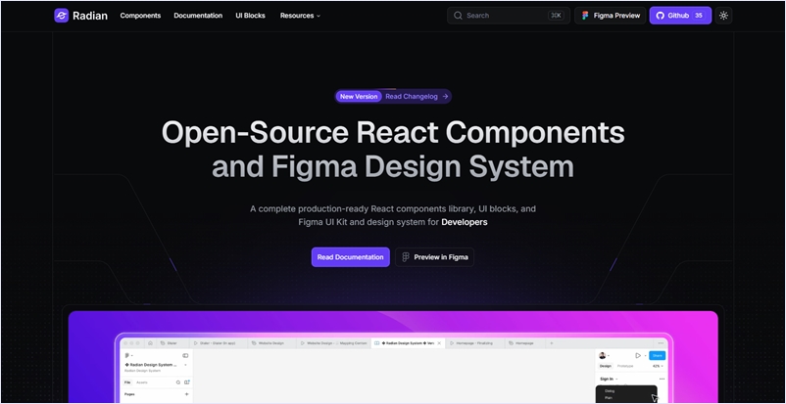This screenshot has height=404, width=786.
Task: Expand the Radian Design System file name dropdown
Action: pyautogui.click(x=185, y=365)
